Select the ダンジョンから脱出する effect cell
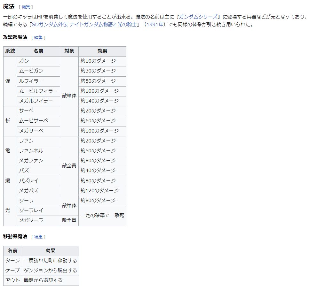 pos(51,271)
